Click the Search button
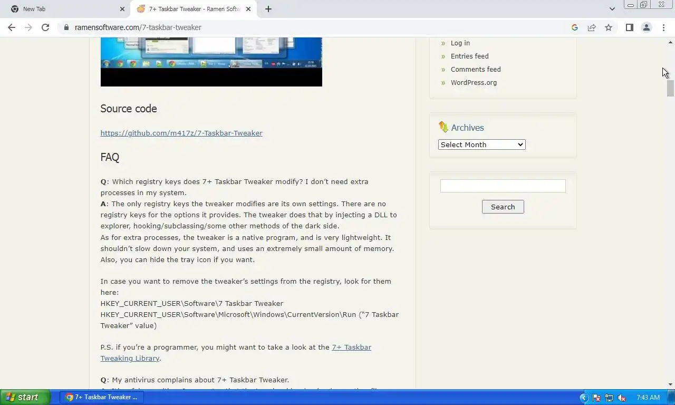Screen dimensions: 675x405 tap(503, 207)
